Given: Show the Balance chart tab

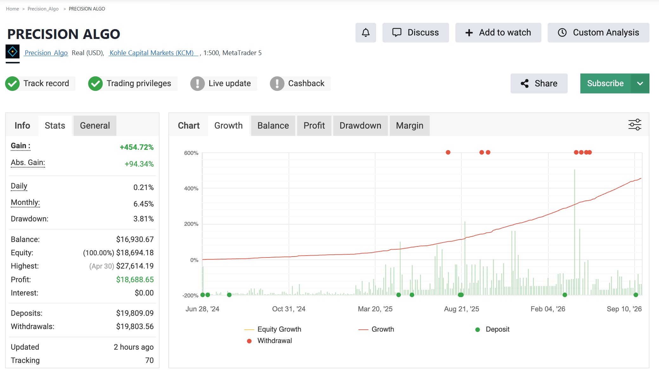Looking at the screenshot, I should coord(273,126).
